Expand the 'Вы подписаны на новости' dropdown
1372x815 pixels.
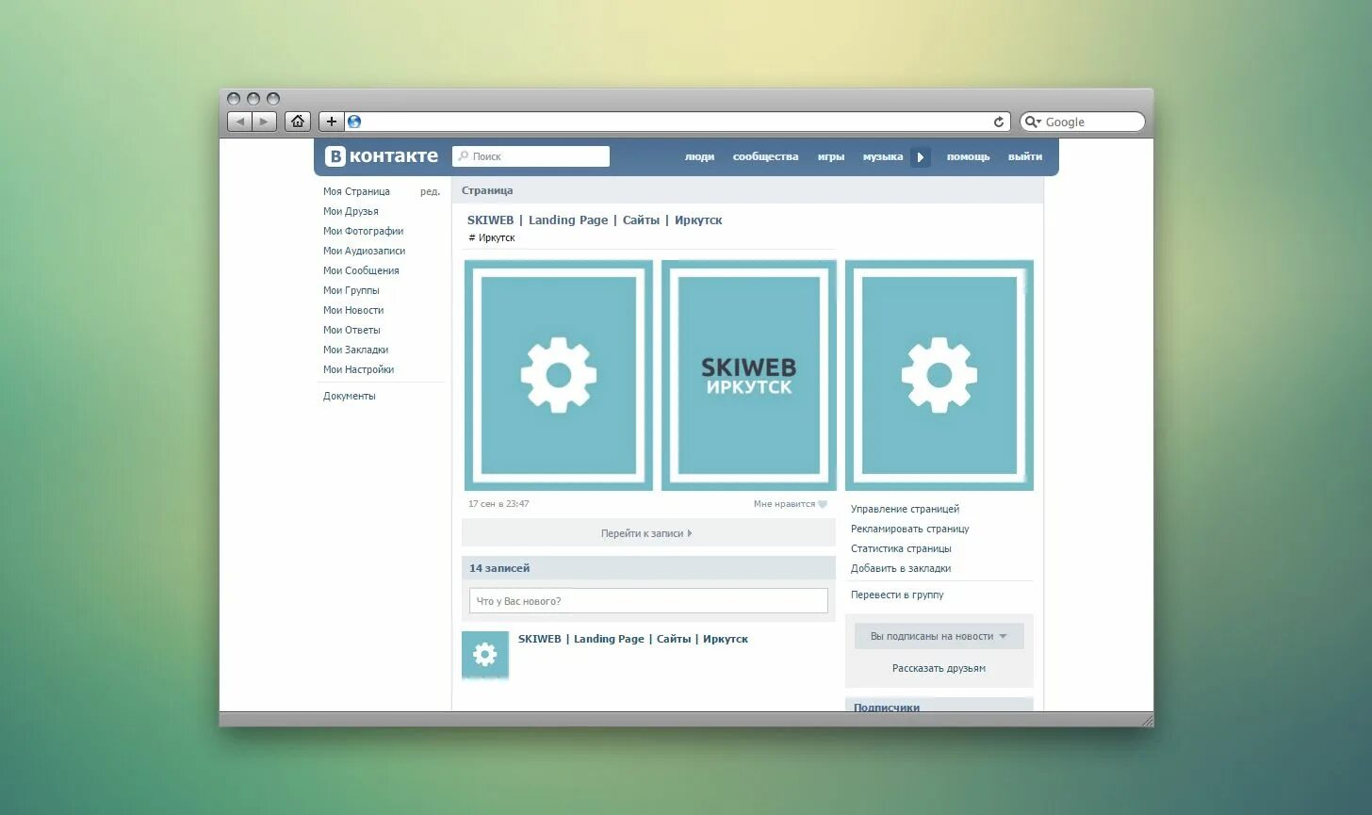tap(939, 636)
